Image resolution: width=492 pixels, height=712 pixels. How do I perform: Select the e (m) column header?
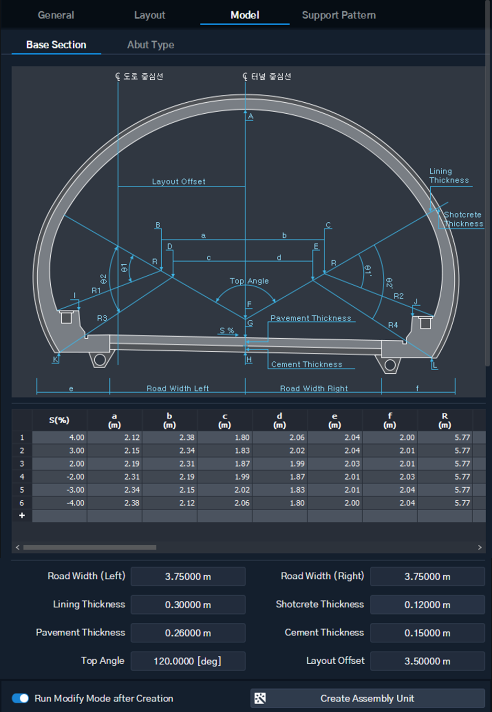(x=334, y=420)
